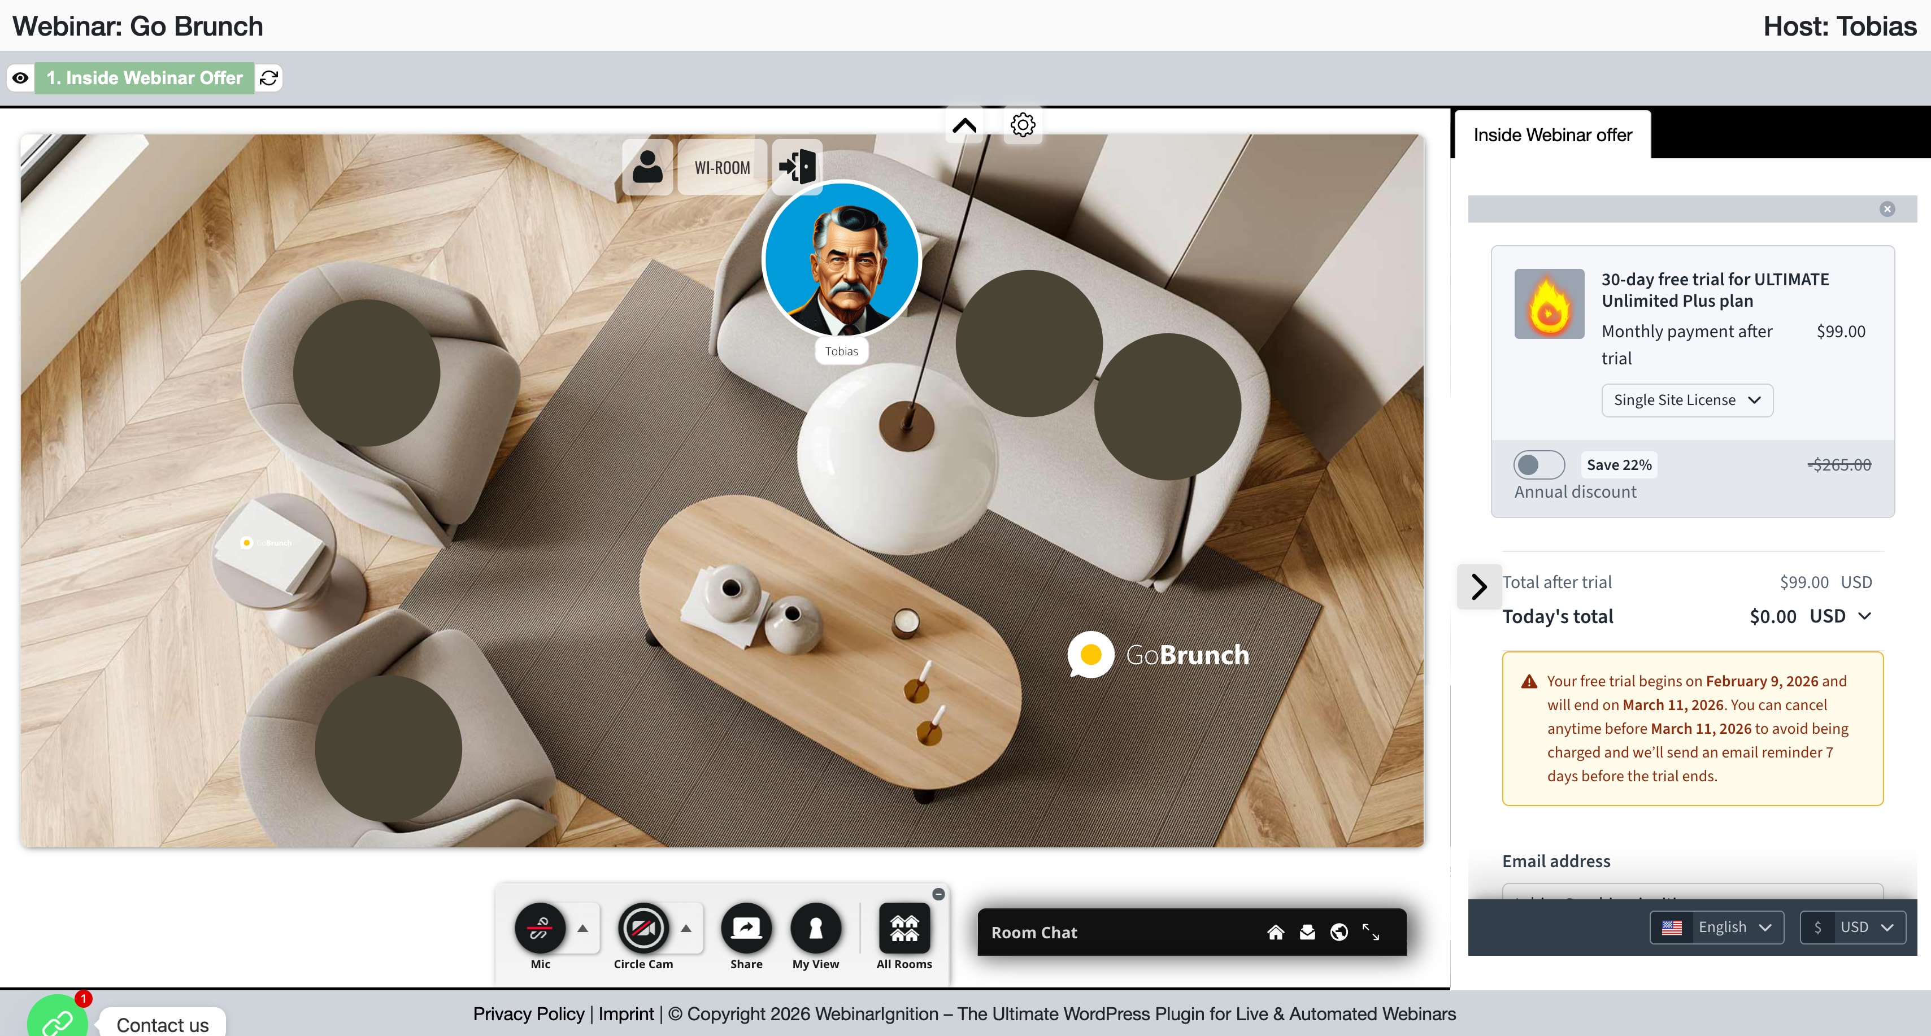The height and width of the screenshot is (1036, 1931).
Task: Click the Room Chat home icon
Action: 1275,932
